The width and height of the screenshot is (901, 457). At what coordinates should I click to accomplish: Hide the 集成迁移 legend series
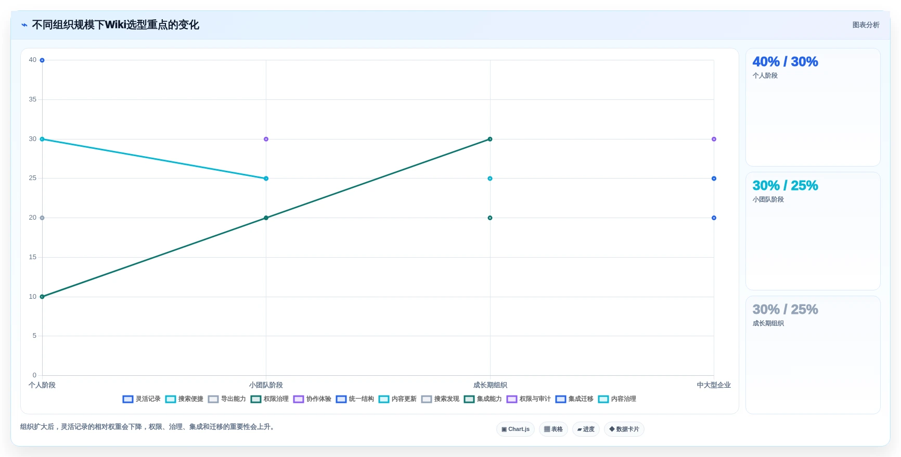click(x=574, y=399)
